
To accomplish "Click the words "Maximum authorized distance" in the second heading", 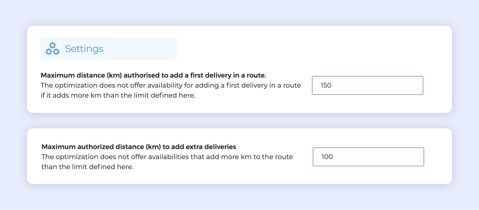I will click(x=92, y=147).
